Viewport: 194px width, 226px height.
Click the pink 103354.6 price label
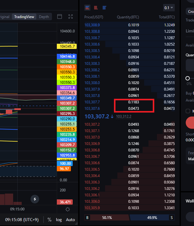pos(67,93)
